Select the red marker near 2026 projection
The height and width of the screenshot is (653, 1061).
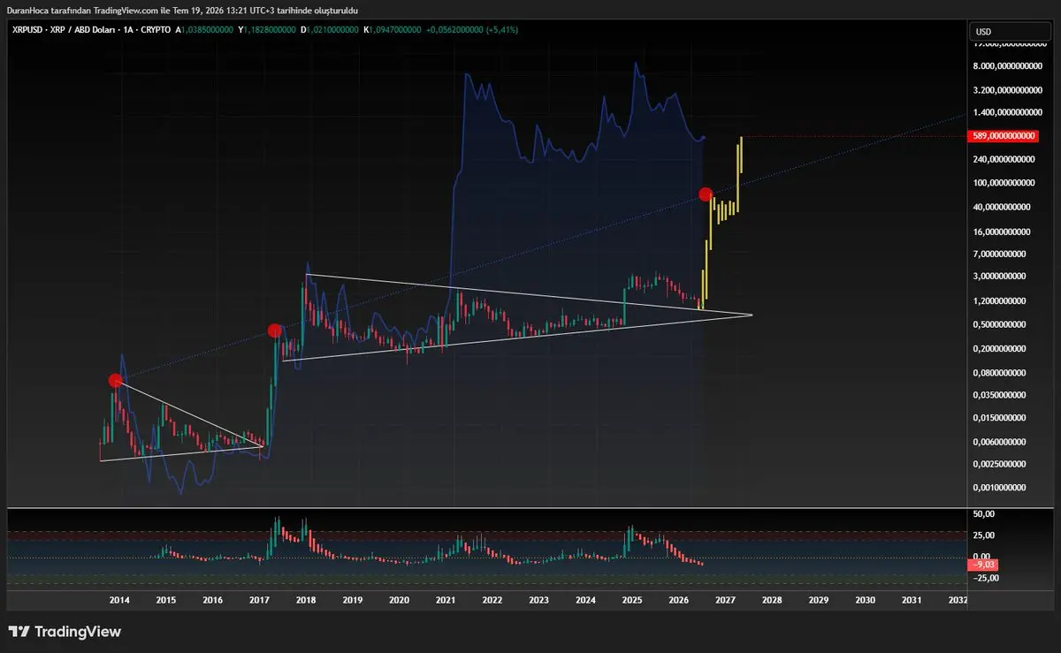tap(706, 194)
